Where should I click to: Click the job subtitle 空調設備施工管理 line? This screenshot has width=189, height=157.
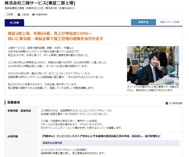40,8
